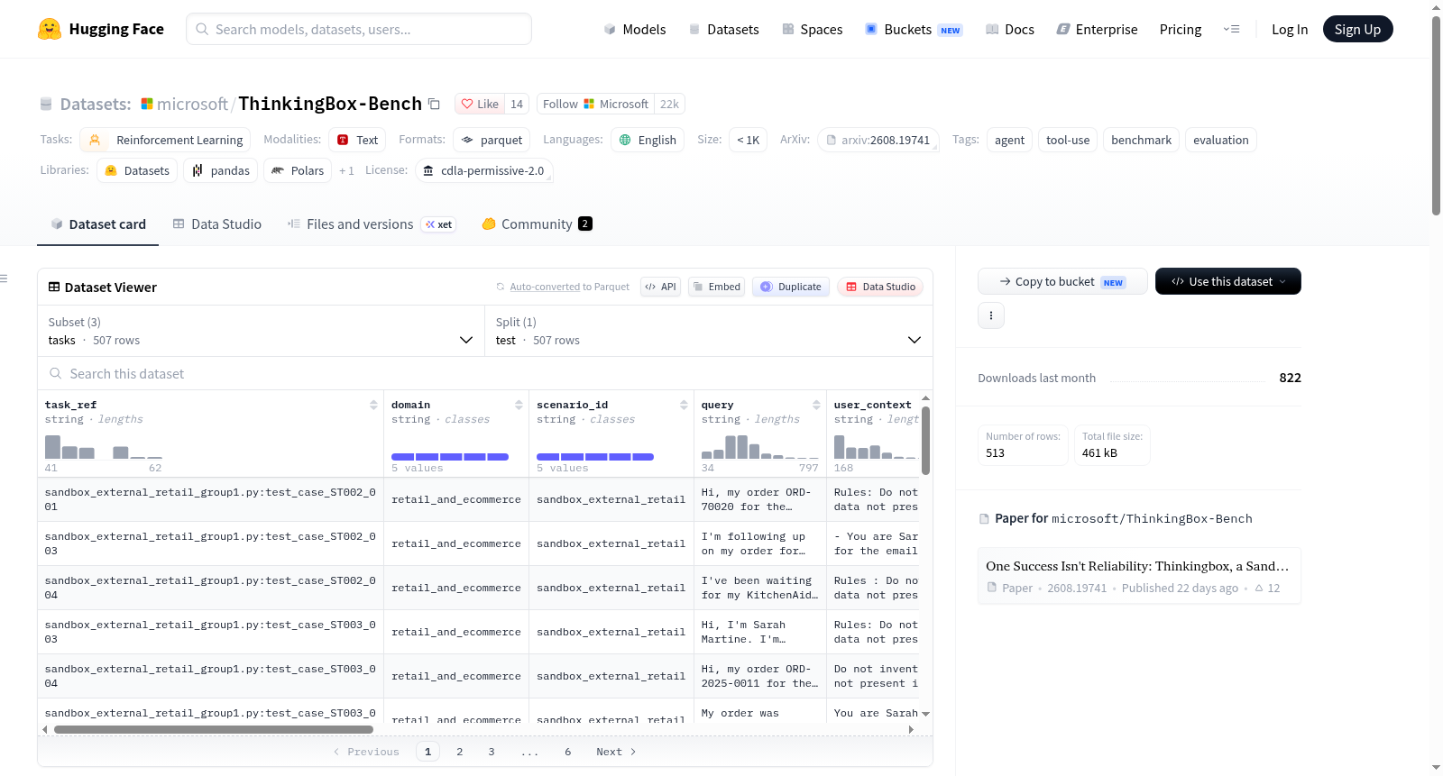Screen dimensions: 1443x776
Task: Show the +1 additional libraries
Action: [x=346, y=170]
